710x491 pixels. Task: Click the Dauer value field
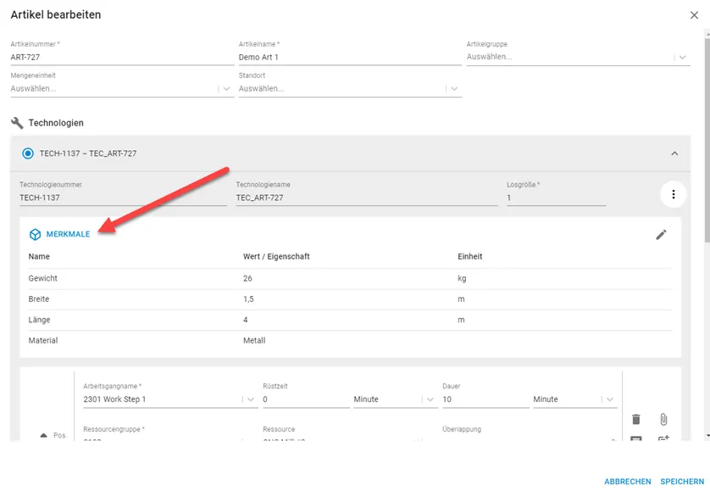[485, 399]
